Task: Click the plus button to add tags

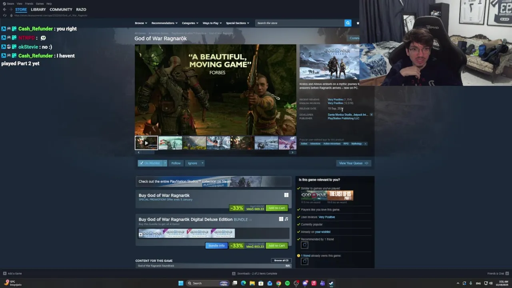Action: pyautogui.click(x=365, y=144)
